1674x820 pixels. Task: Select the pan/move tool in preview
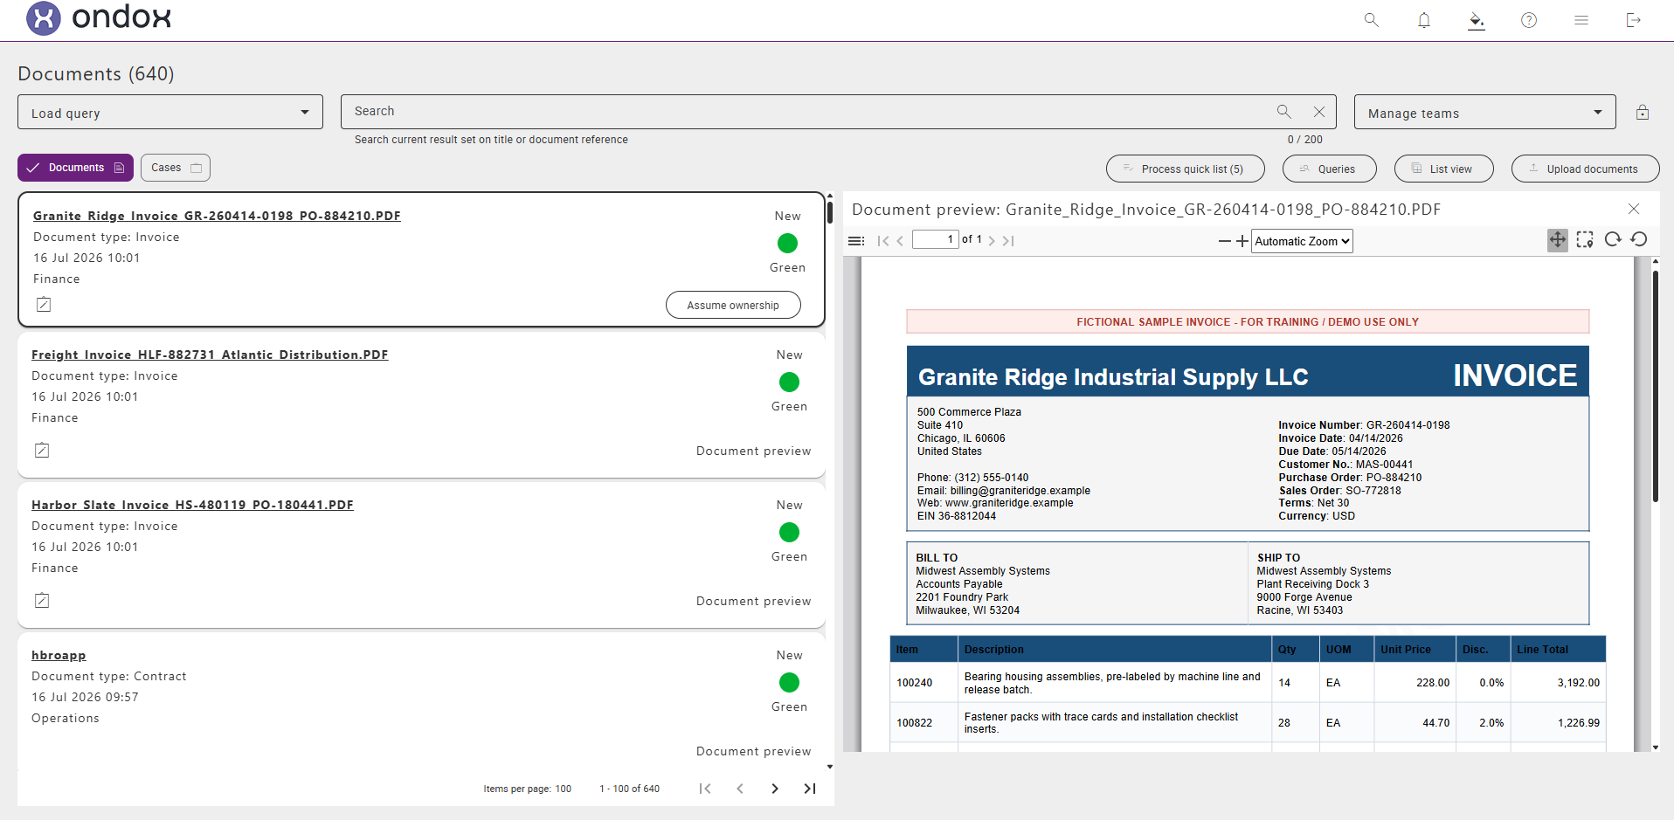point(1558,240)
